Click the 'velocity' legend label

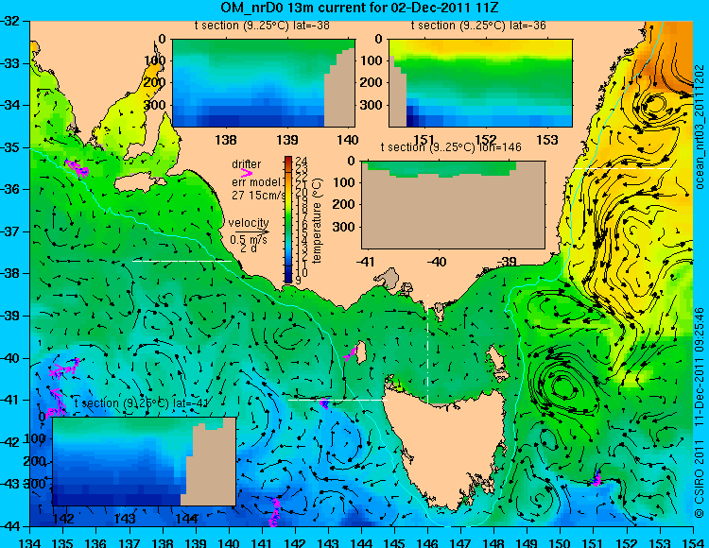(249, 223)
